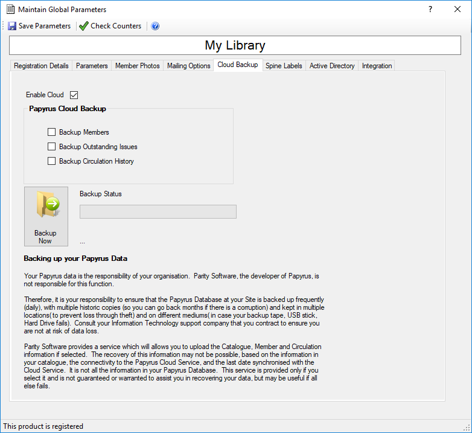Open the Spine Labels tab
Image resolution: width=472 pixels, height=433 pixels.
click(x=284, y=66)
